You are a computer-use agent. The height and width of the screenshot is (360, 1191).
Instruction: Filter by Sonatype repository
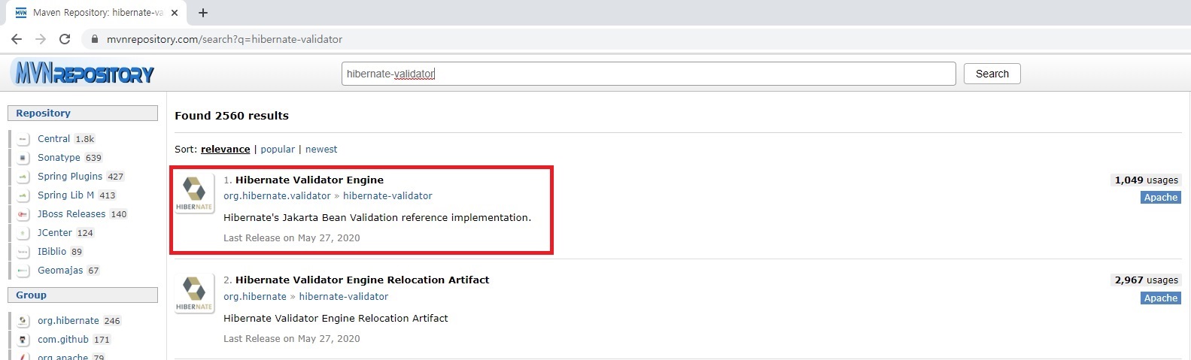coord(59,158)
